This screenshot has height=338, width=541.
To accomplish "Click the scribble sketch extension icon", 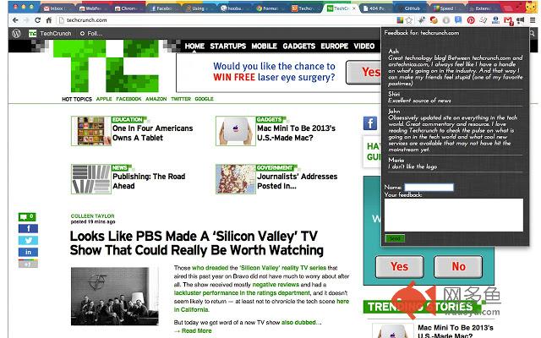I will [483, 20].
